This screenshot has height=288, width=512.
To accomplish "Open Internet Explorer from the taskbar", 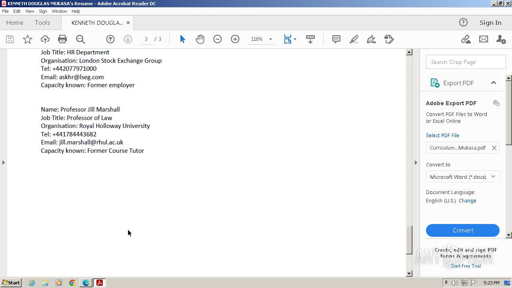I will (x=32, y=283).
